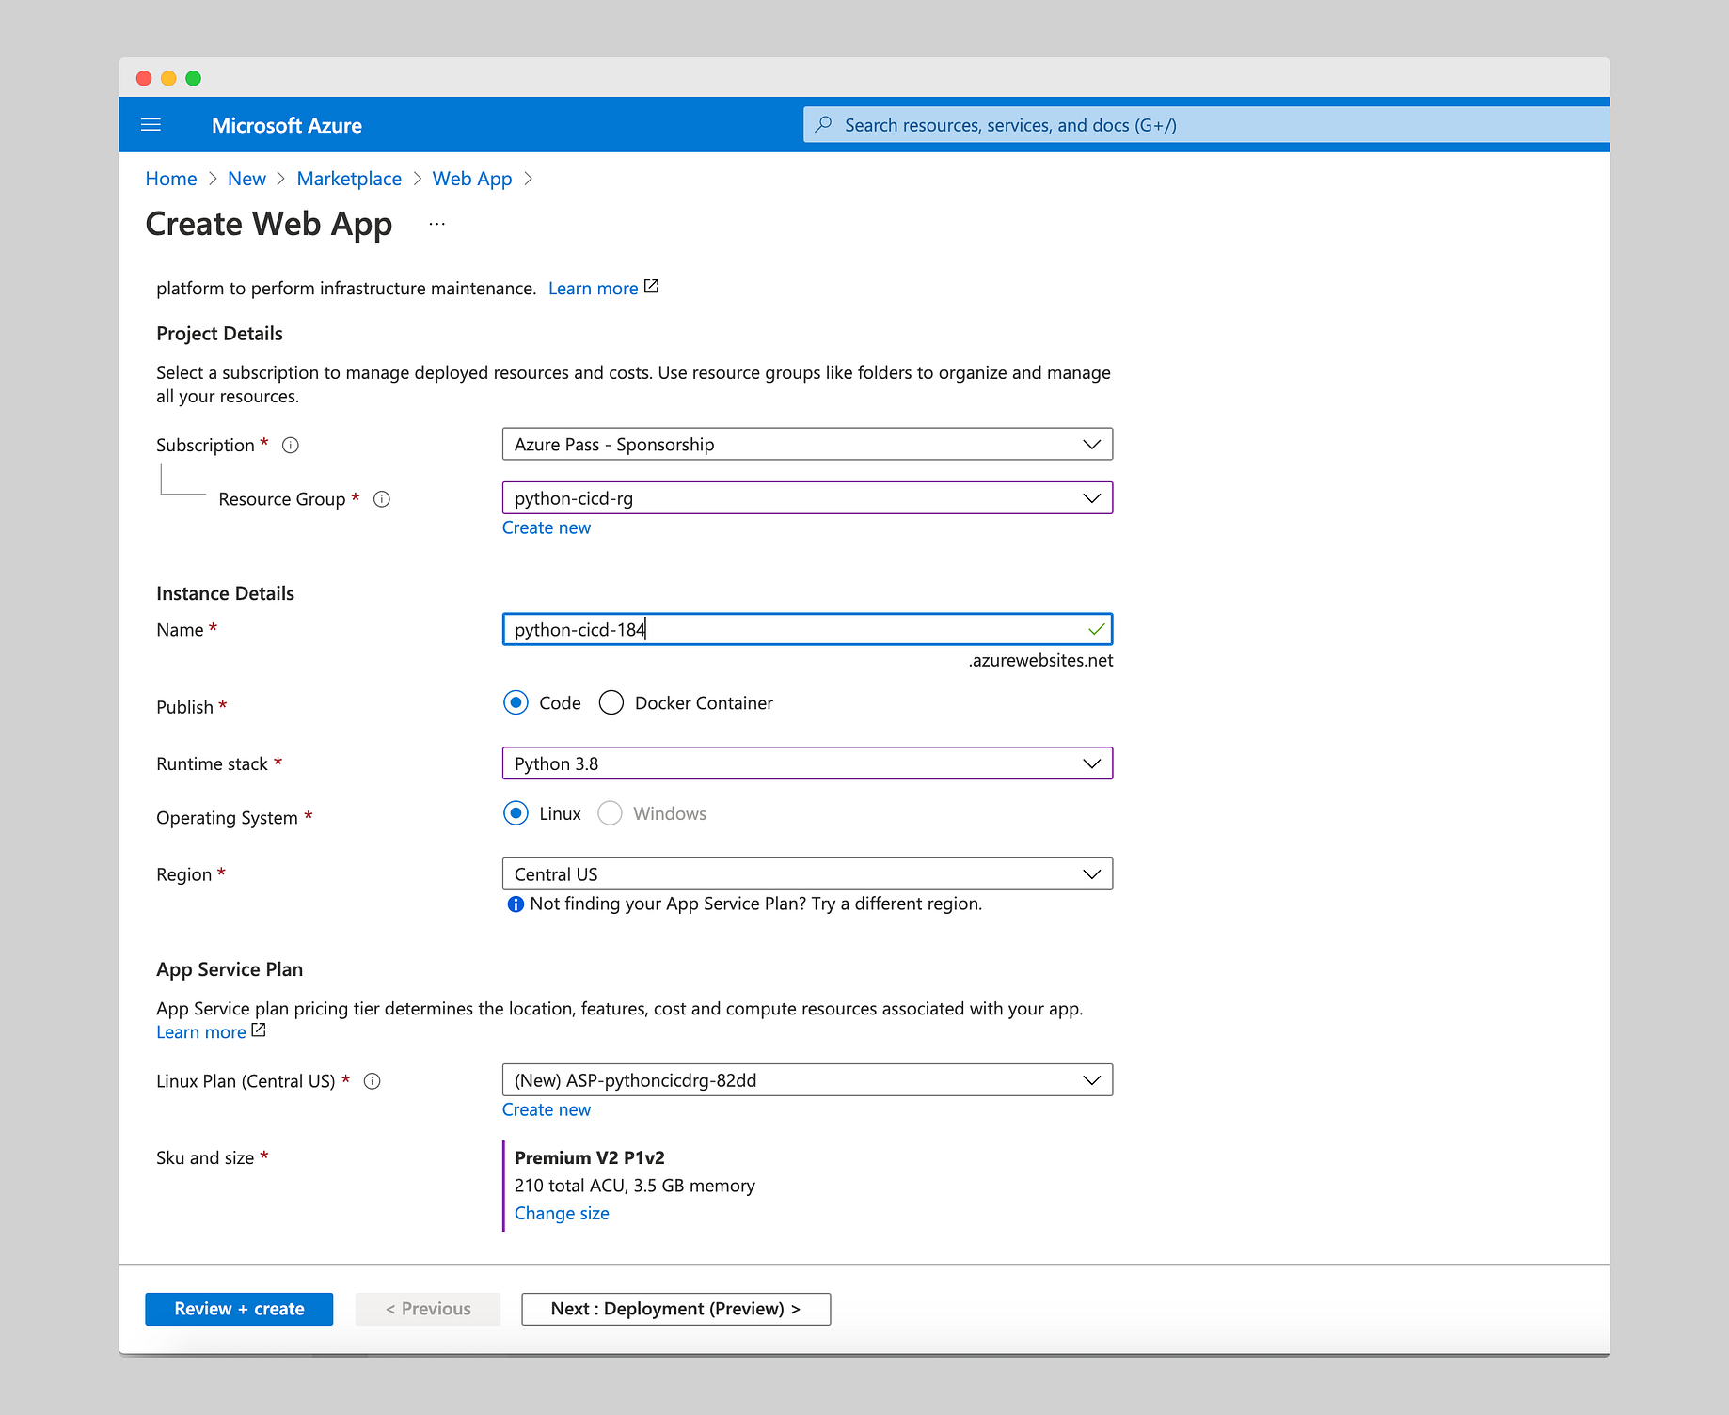
Task: Open Learn more about infrastructure maintenance
Action: pyautogui.click(x=593, y=289)
